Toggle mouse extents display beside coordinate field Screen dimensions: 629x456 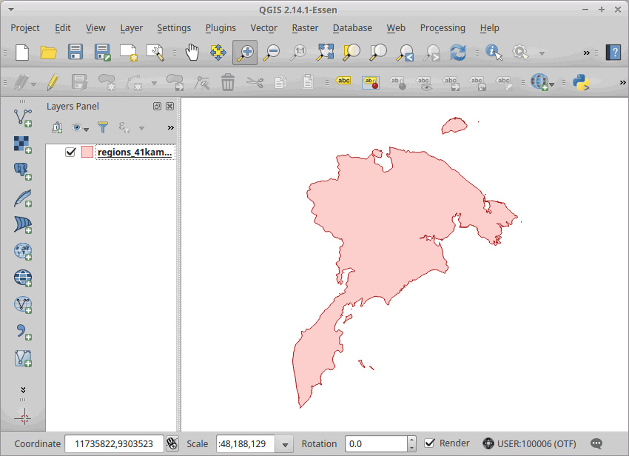[x=172, y=443]
